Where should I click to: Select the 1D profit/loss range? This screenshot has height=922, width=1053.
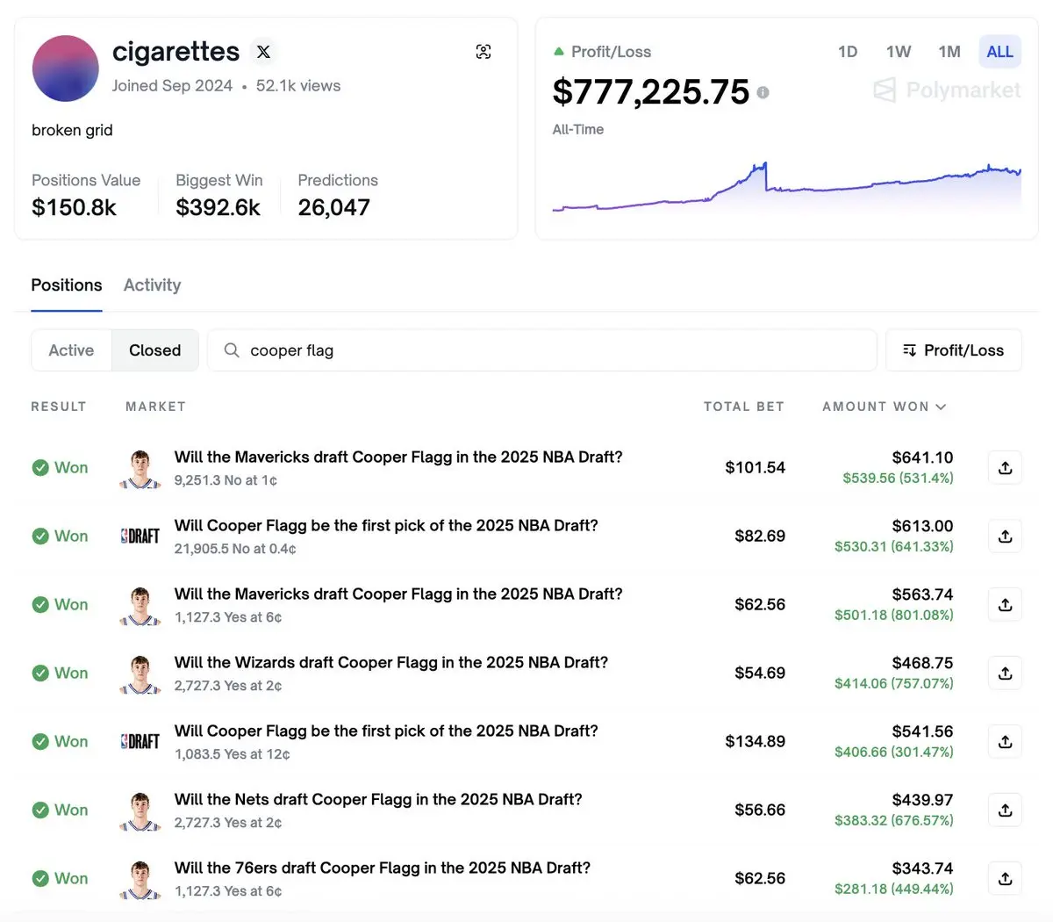point(848,52)
